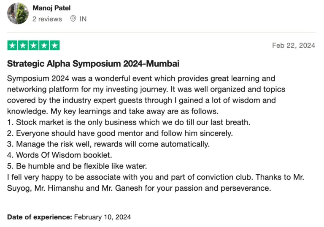Click point 2 about a good mentor
The width and height of the screenshot is (324, 227).
[120, 133]
